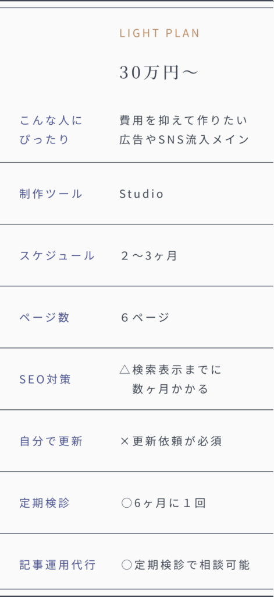
Task: Select the スケジュール row label
Action: (x=57, y=255)
